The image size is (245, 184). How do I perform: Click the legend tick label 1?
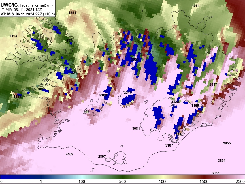click(41, 181)
